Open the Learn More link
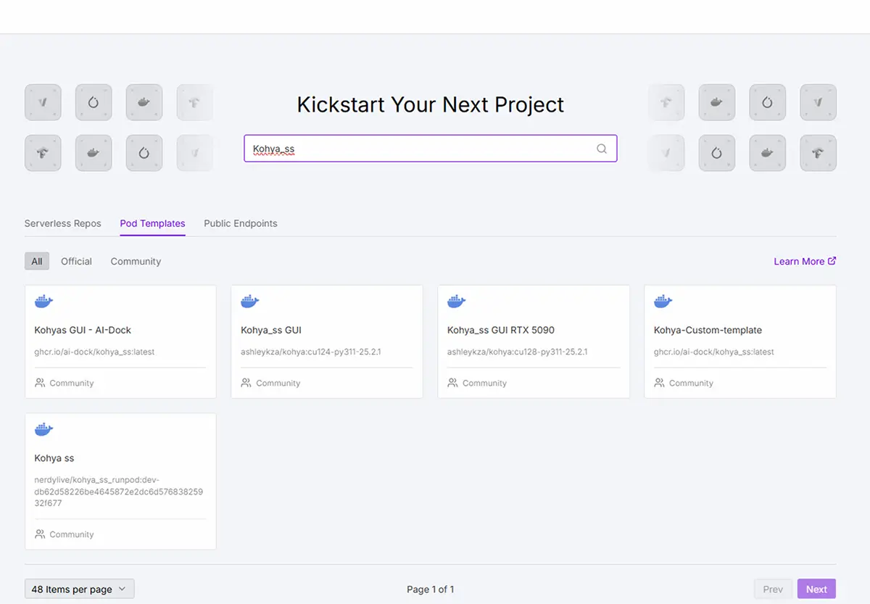This screenshot has width=870, height=604. tap(805, 261)
